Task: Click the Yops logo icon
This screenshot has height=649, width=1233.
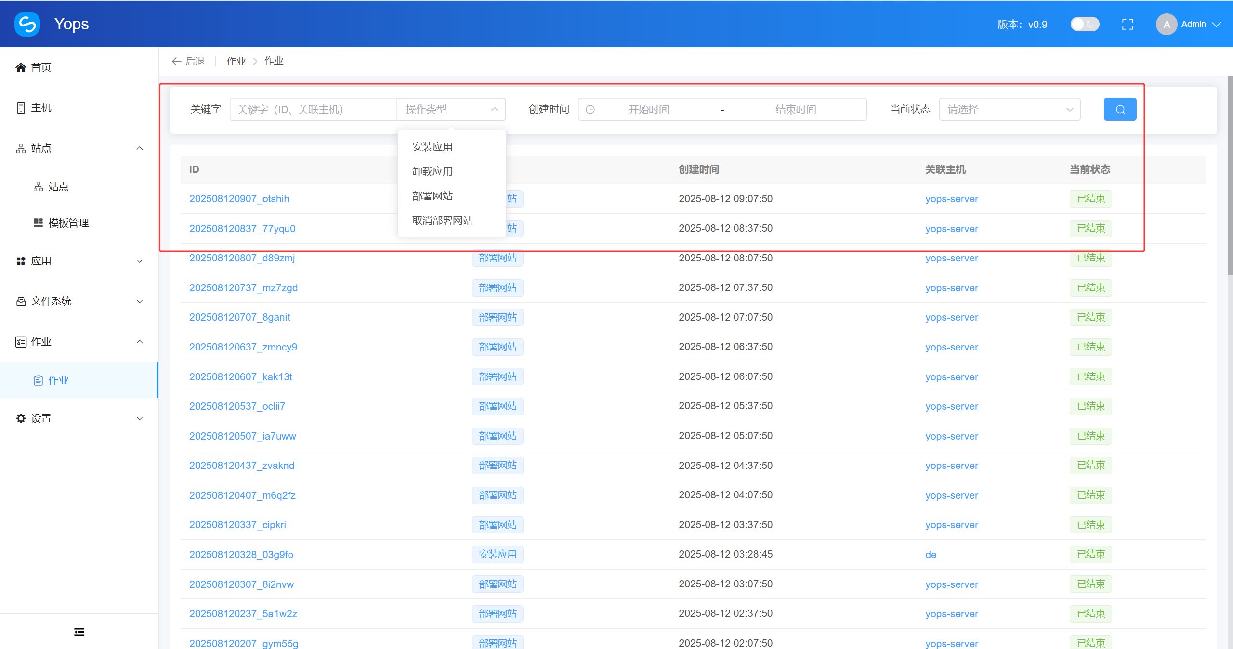Action: point(27,24)
